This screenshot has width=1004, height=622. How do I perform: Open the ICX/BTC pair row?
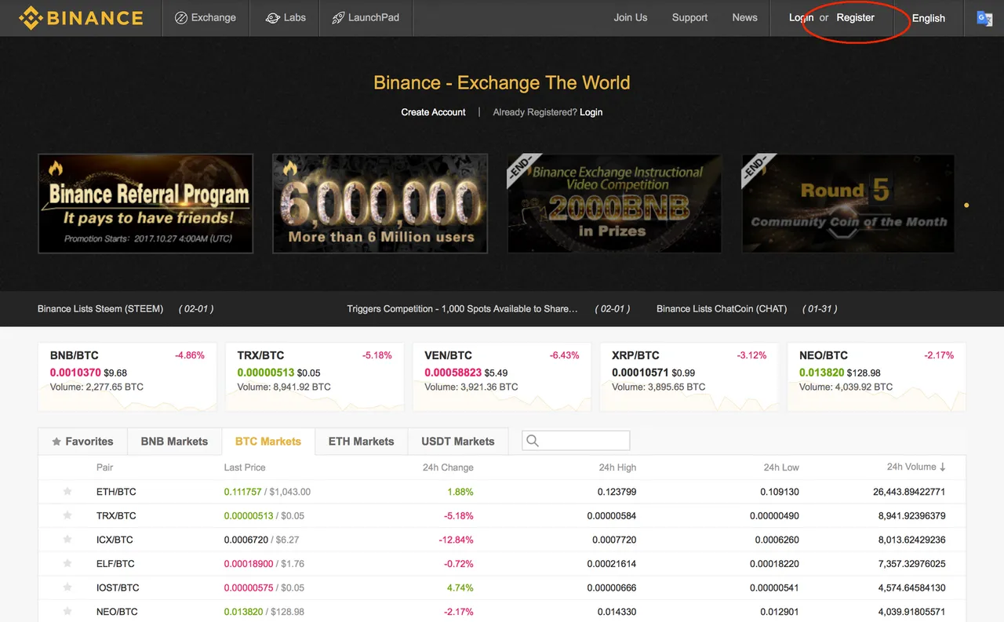click(x=502, y=540)
